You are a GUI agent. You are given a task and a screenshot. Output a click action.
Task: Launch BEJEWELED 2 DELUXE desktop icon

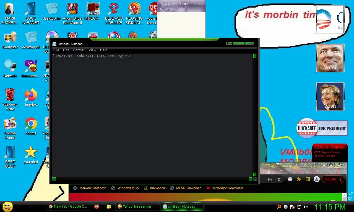(x=114, y=14)
